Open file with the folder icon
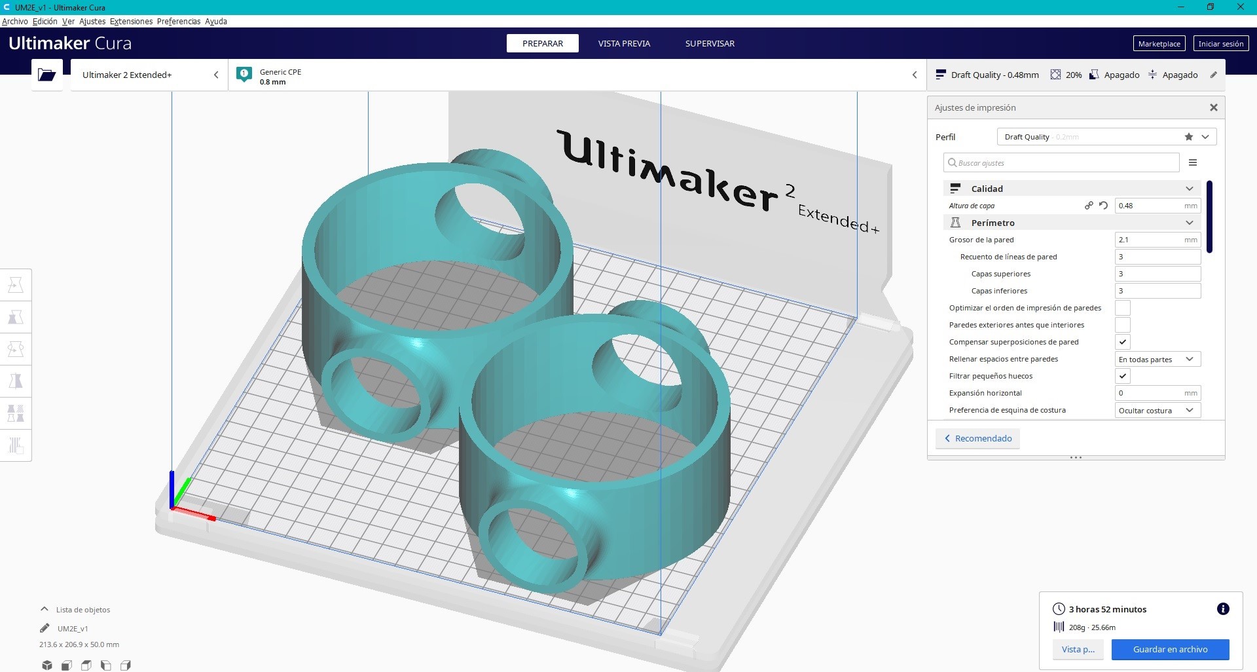Image resolution: width=1257 pixels, height=672 pixels. pos(46,75)
